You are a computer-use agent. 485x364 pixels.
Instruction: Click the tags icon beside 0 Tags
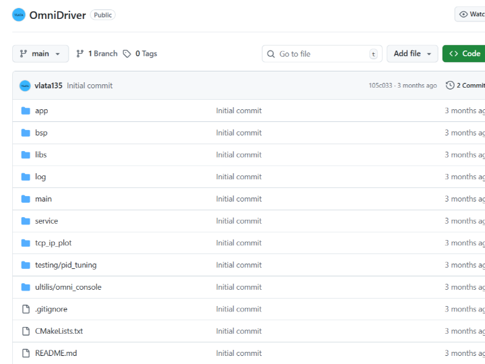point(127,54)
